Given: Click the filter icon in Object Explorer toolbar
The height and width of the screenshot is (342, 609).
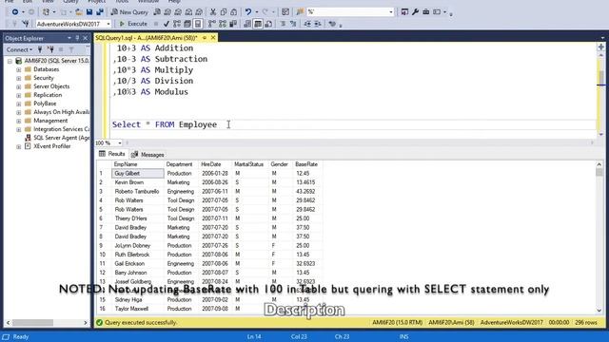Looking at the screenshot, I should coord(71,49).
